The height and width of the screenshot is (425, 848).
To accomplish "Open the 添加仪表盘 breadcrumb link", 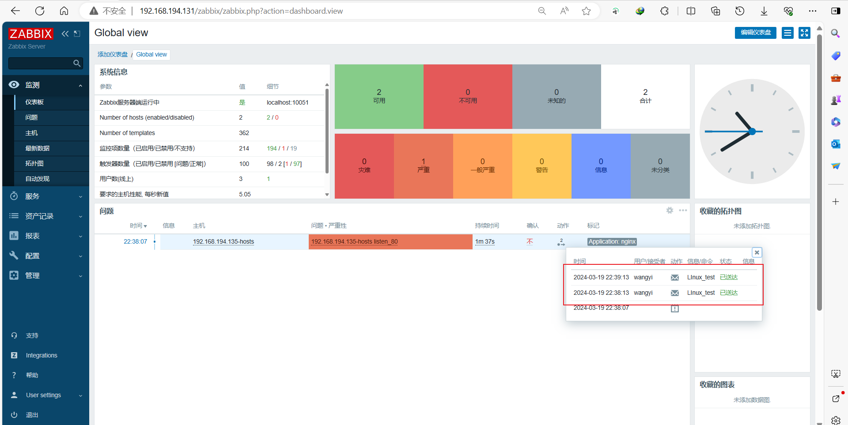I will (x=113, y=54).
